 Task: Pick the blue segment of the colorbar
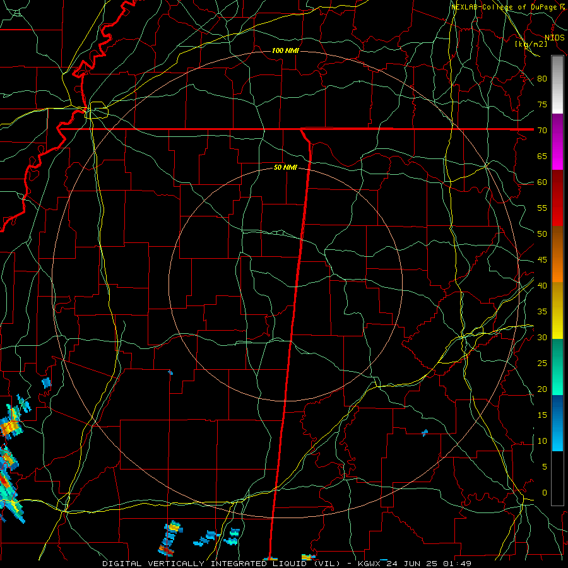[557, 423]
